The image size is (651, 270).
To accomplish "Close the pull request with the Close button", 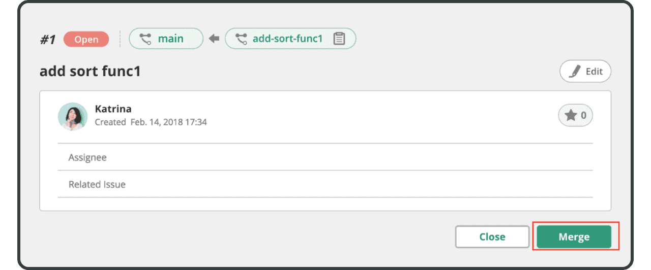I will pyautogui.click(x=492, y=237).
